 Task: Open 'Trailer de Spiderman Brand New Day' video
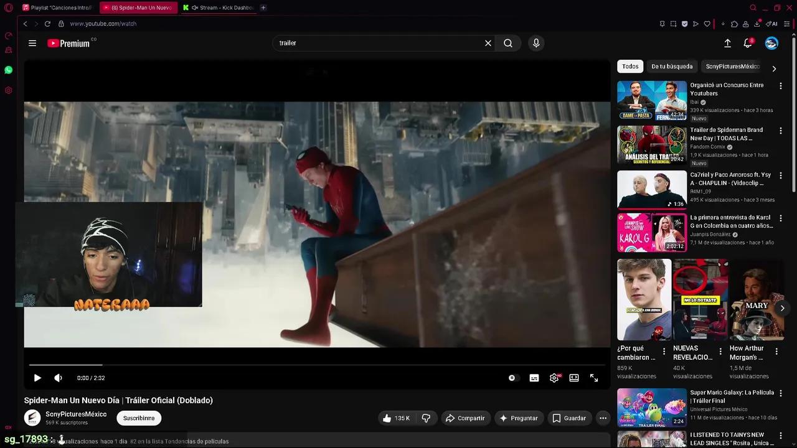point(726,134)
